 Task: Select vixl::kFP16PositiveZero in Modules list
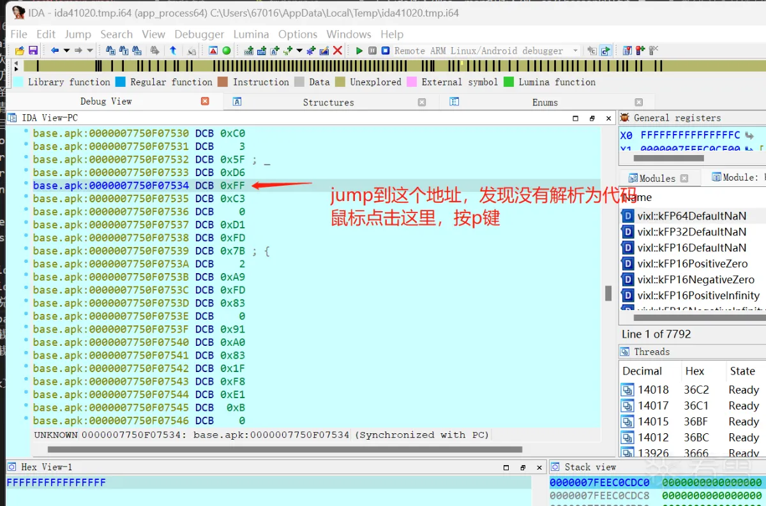pyautogui.click(x=692, y=264)
